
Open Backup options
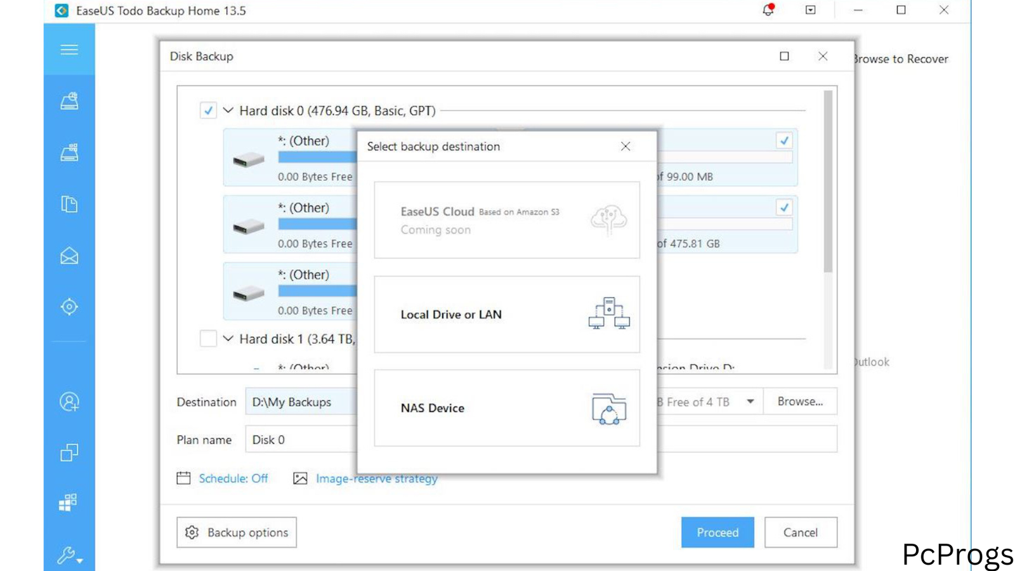click(237, 532)
